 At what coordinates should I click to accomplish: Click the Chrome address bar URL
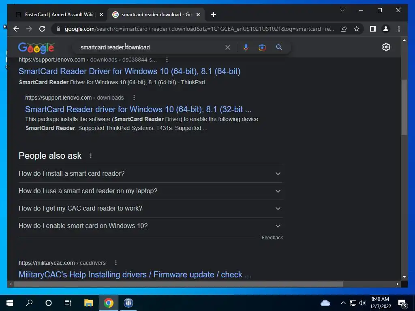(x=199, y=29)
